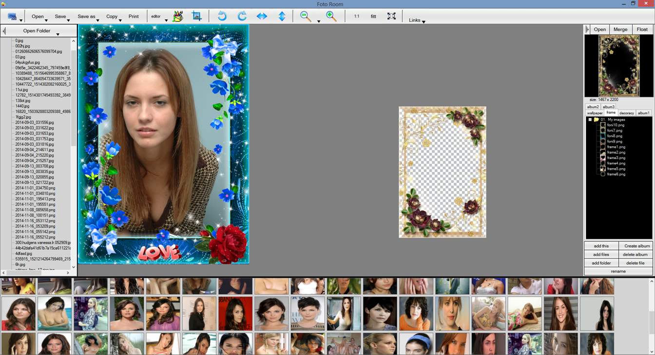655x355 pixels.
Task: Flip the image horizontally
Action: 262,16
